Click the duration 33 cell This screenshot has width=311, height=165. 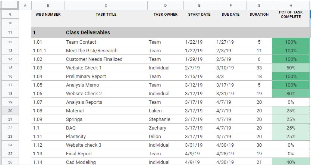tap(259, 68)
